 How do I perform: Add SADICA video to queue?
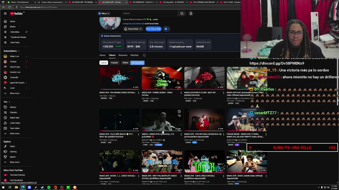pos(179,116)
